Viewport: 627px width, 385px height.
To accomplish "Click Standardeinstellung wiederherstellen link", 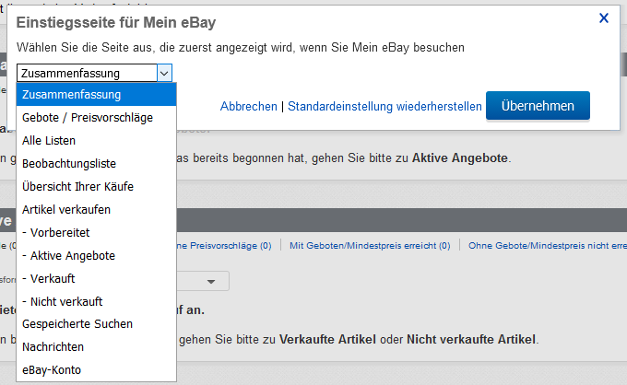I will (384, 107).
